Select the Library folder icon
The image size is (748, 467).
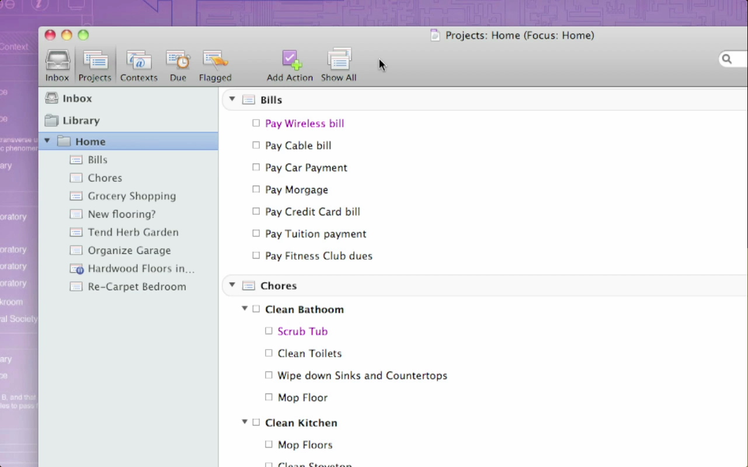pyautogui.click(x=52, y=120)
